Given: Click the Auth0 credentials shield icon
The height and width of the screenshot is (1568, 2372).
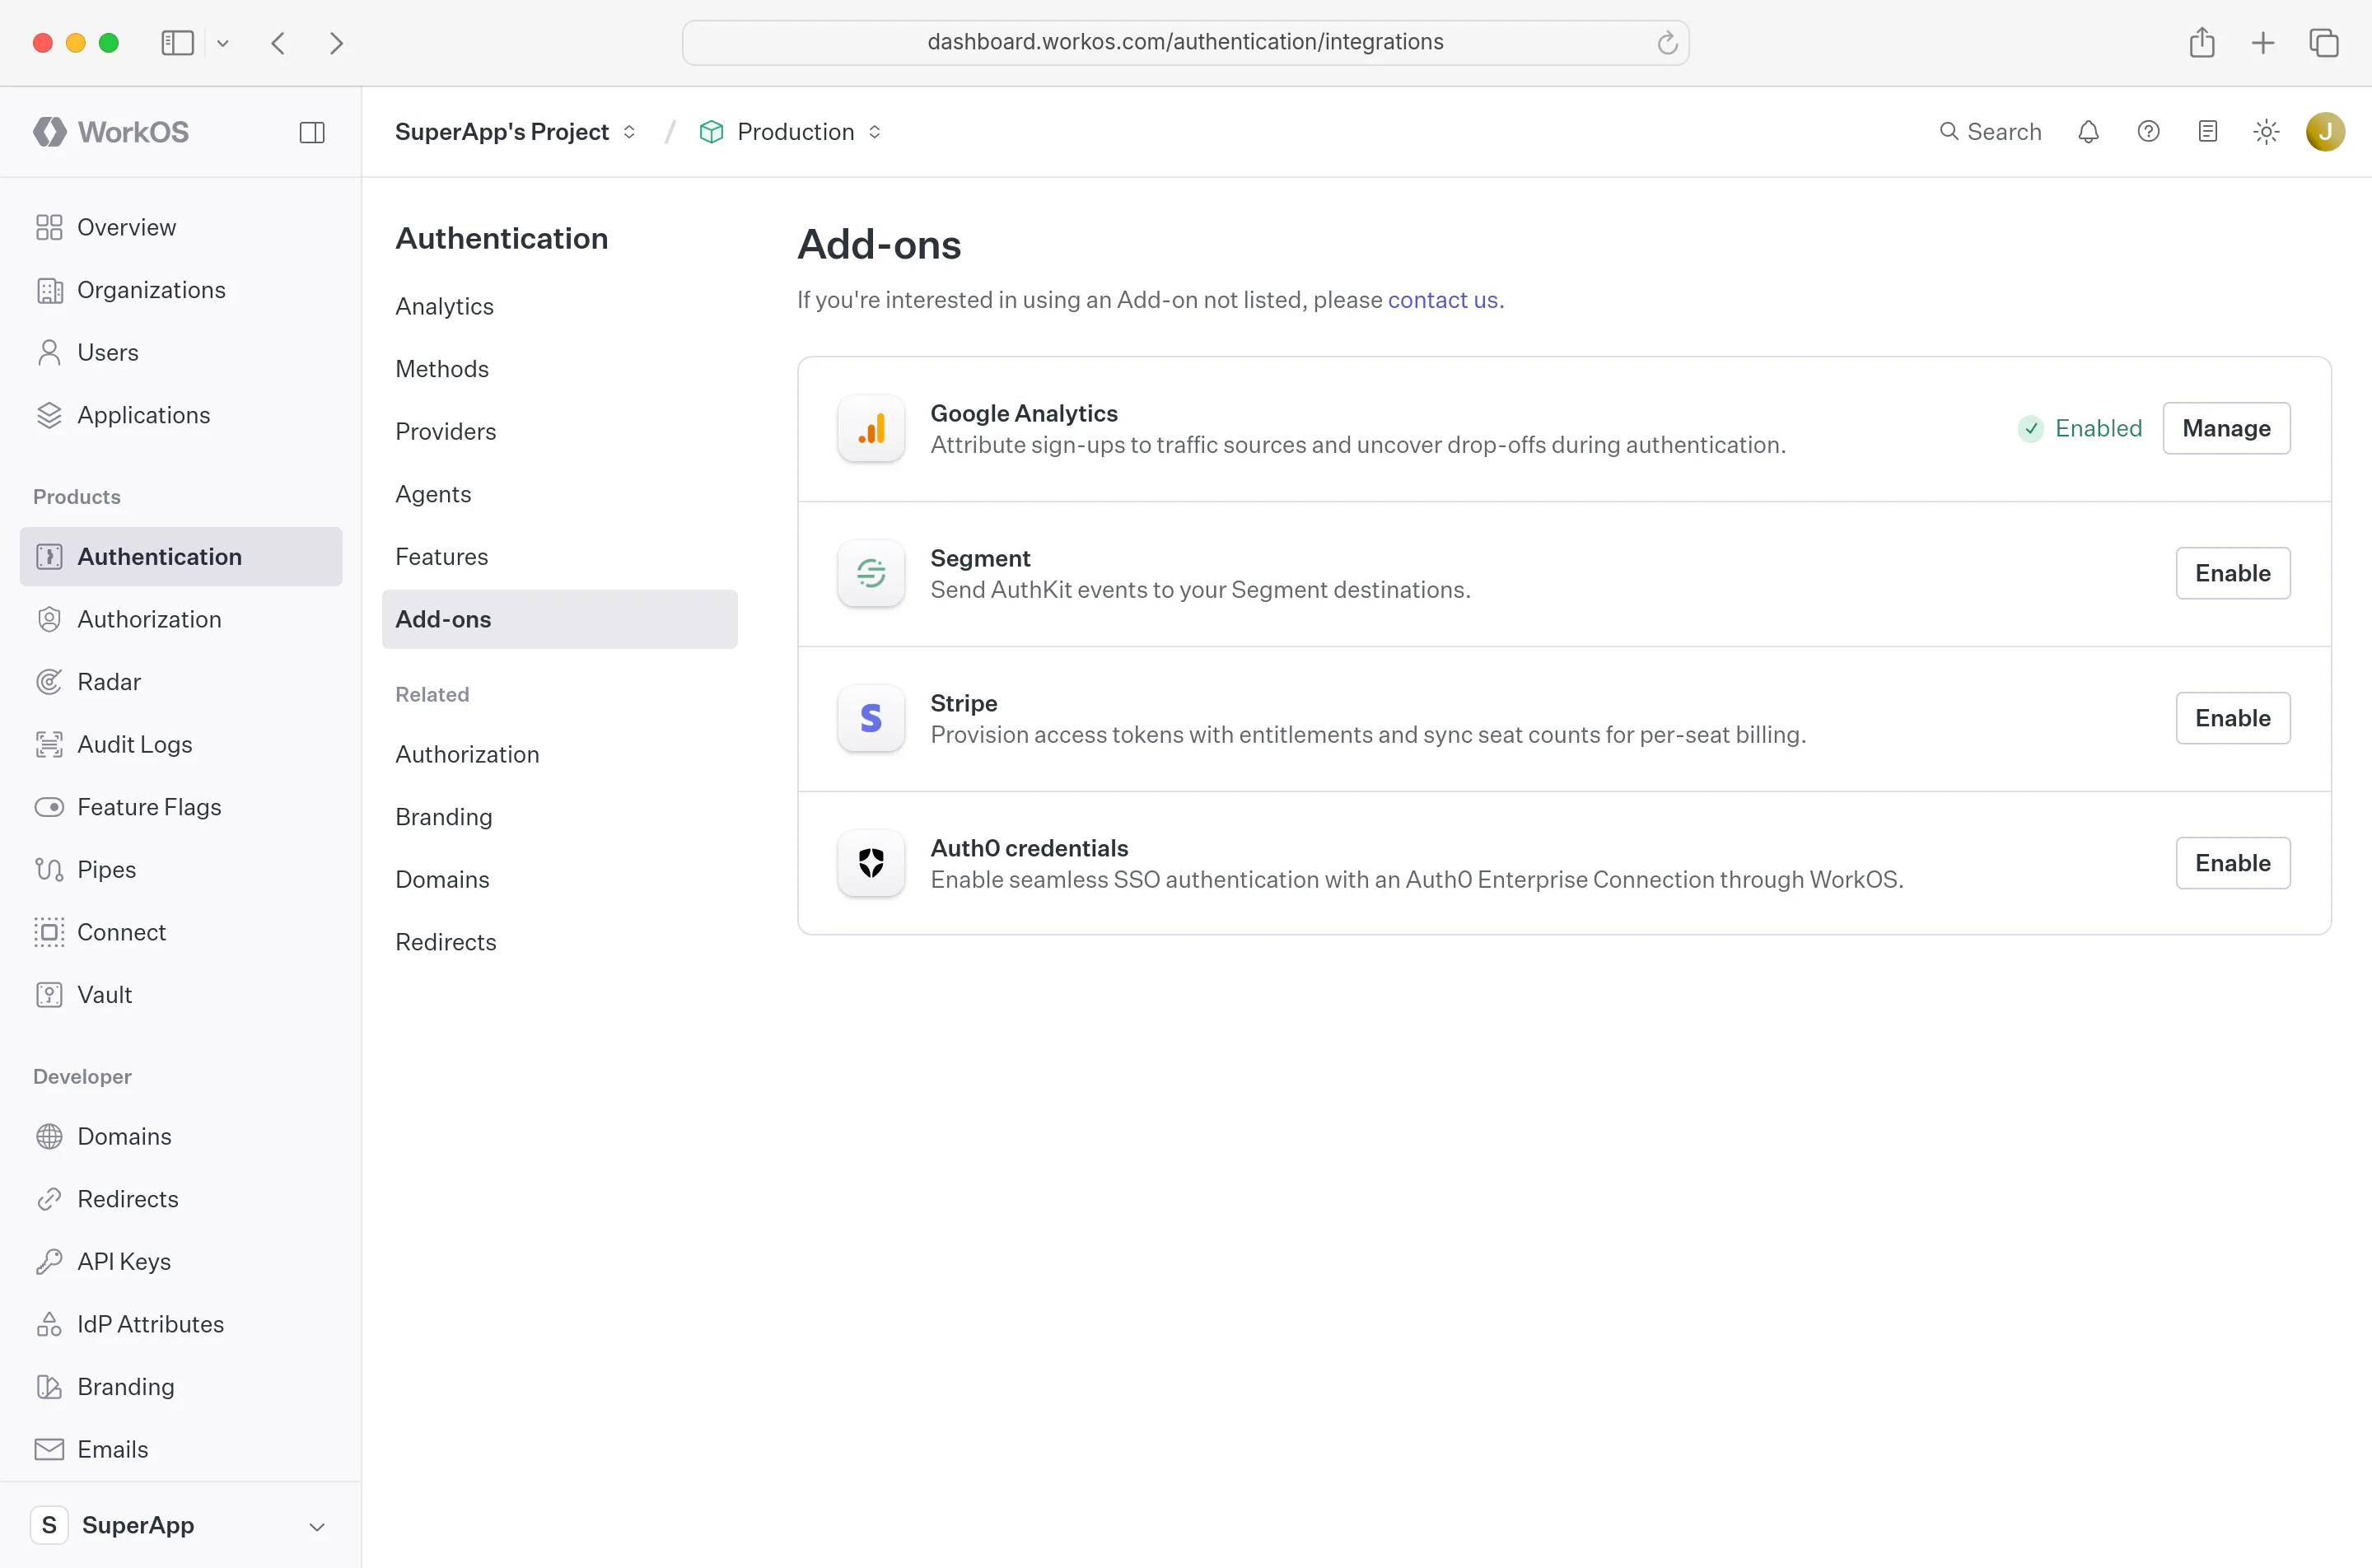Looking at the screenshot, I should pos(871,863).
